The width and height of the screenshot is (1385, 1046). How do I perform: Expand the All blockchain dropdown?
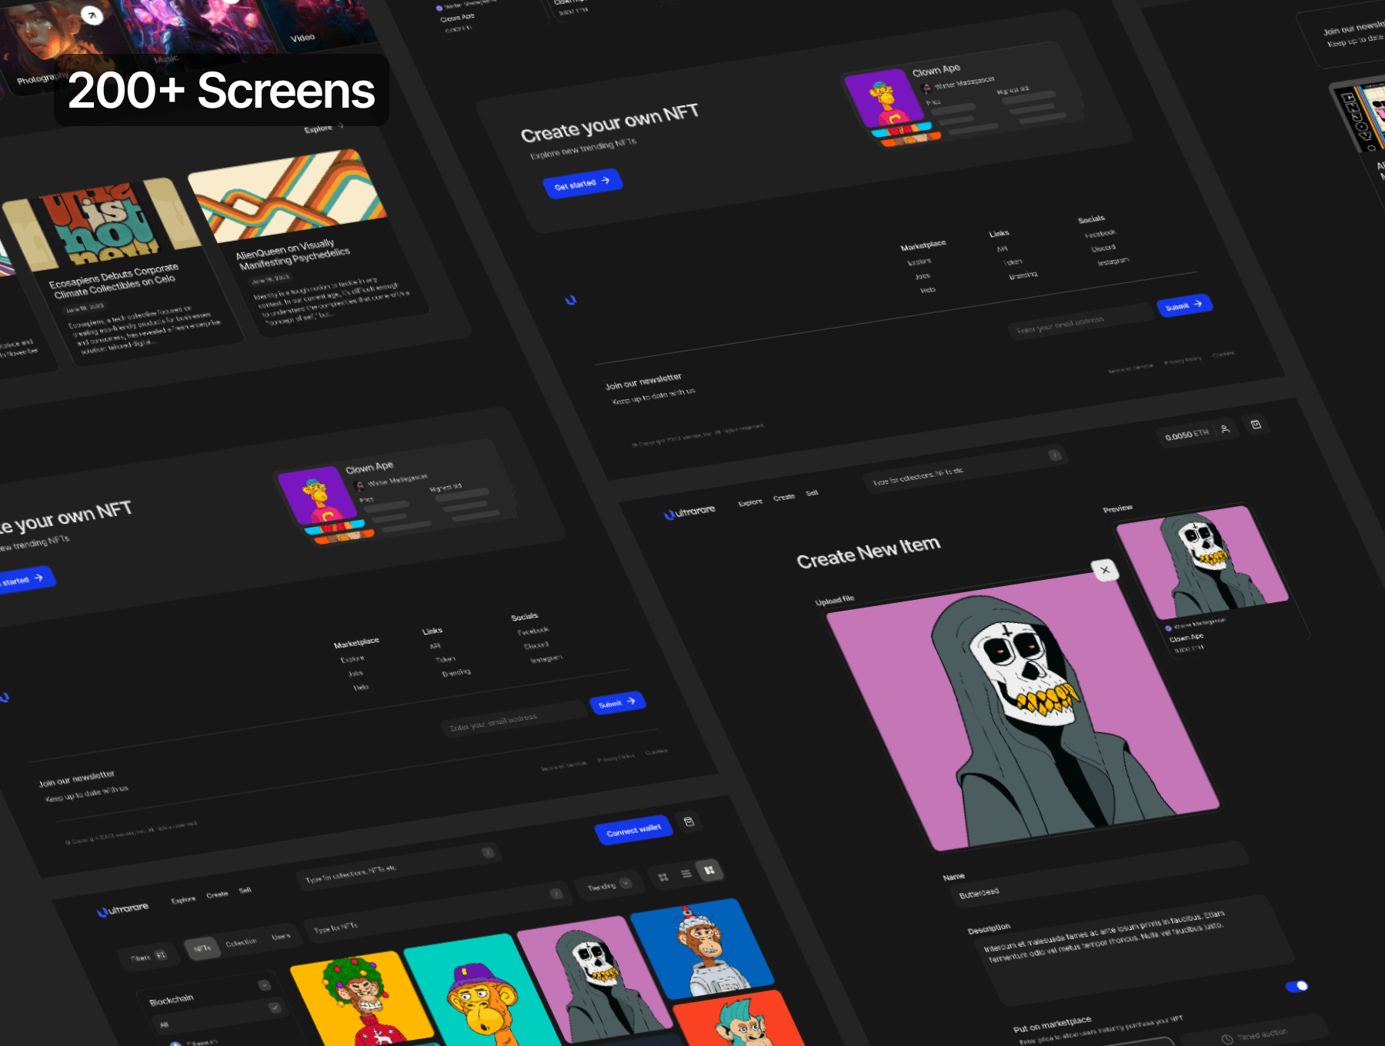click(274, 1008)
